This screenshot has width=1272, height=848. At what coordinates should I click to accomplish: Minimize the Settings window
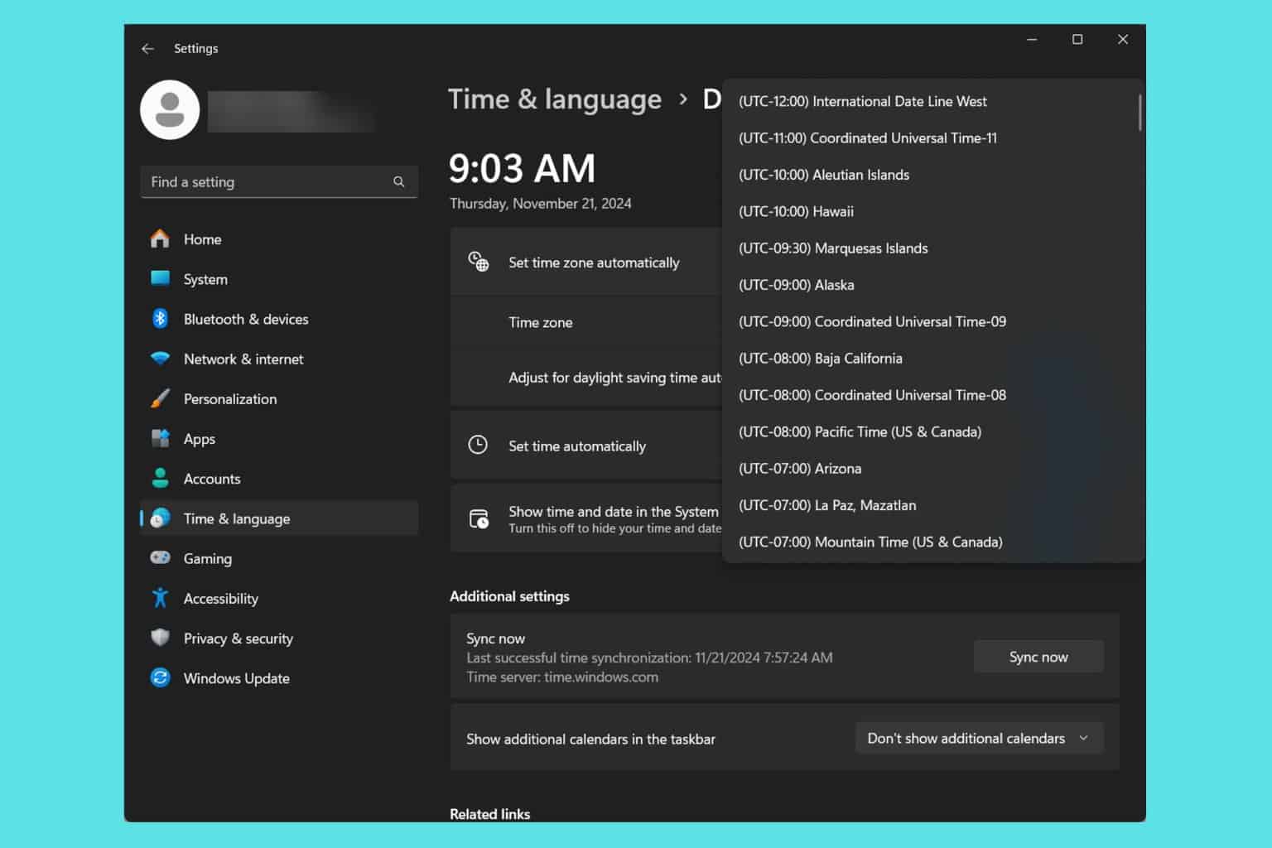point(1032,39)
